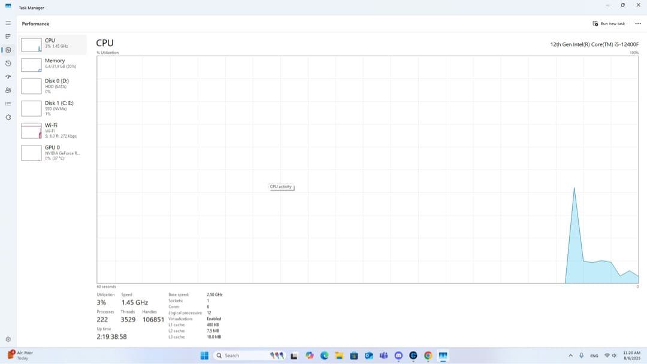Image resolution: width=647 pixels, height=364 pixels.
Task: Open the Services page icon
Action: point(8,117)
